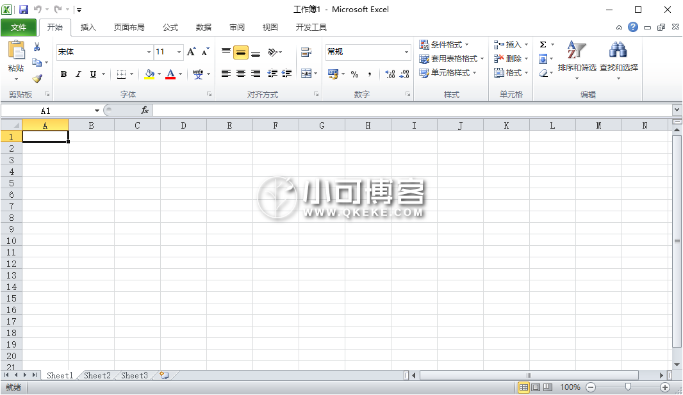Switch to Normal view in status bar
The height and width of the screenshot is (395, 683).
(x=523, y=387)
